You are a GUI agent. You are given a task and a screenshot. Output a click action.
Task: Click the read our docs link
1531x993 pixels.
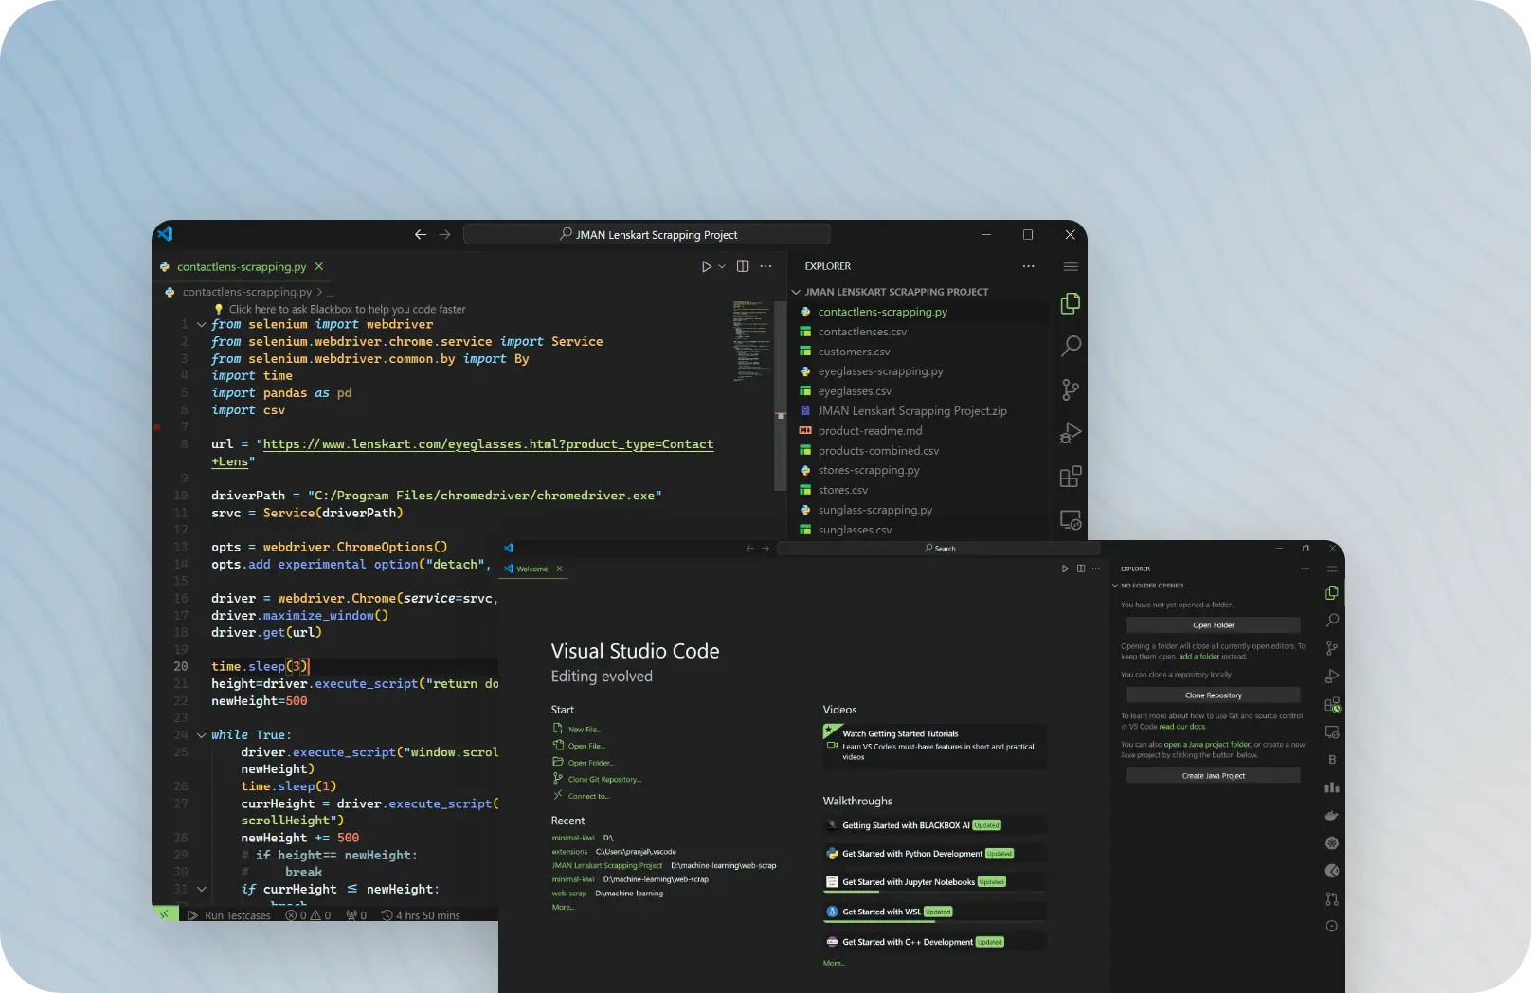pos(1182,727)
